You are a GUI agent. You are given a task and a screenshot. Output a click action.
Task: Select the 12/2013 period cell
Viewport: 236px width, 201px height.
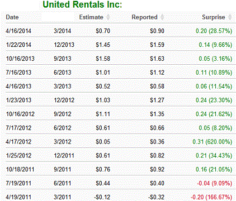[x=64, y=45]
